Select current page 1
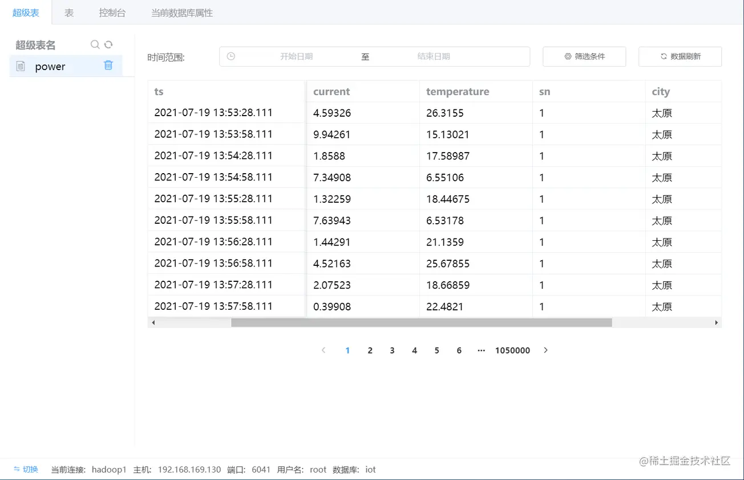 point(347,350)
